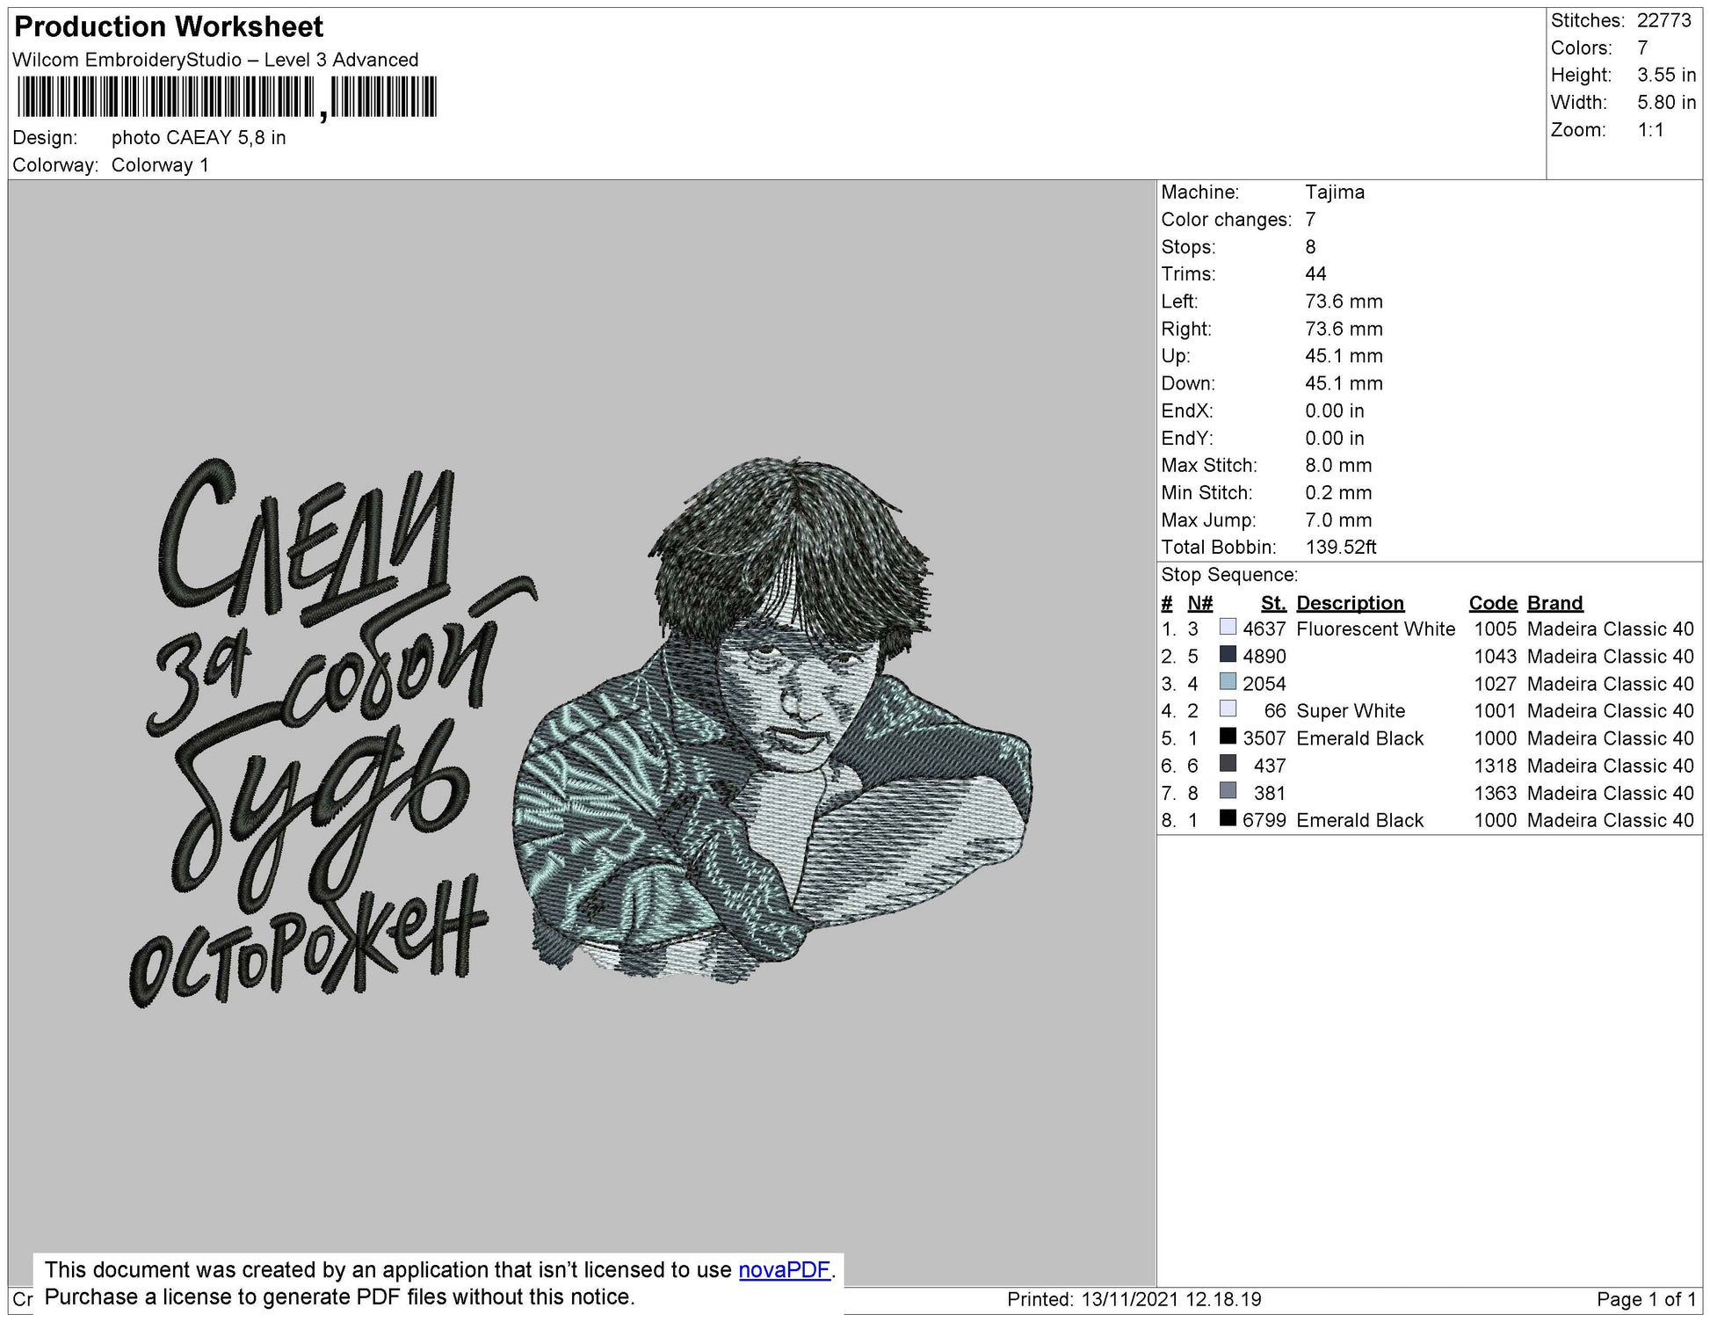Click 'Wilcom EmbroideryStudio – Level 3 Advanced' text
Image resolution: width=1710 pixels, height=1322 pixels.
215,60
